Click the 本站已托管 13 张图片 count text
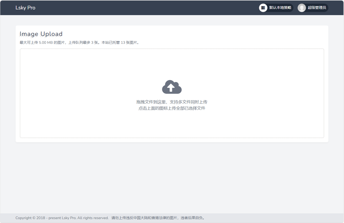 click(119, 42)
